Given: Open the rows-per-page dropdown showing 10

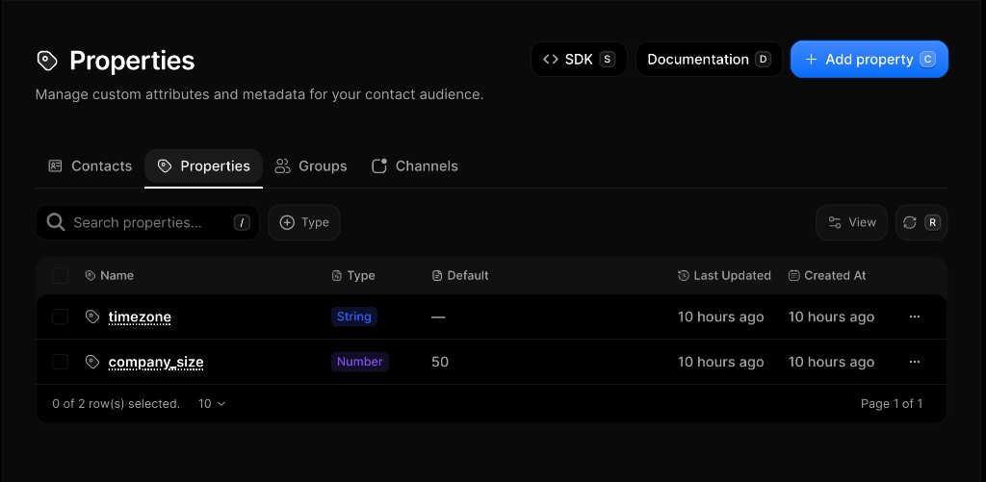Looking at the screenshot, I should click(x=212, y=403).
